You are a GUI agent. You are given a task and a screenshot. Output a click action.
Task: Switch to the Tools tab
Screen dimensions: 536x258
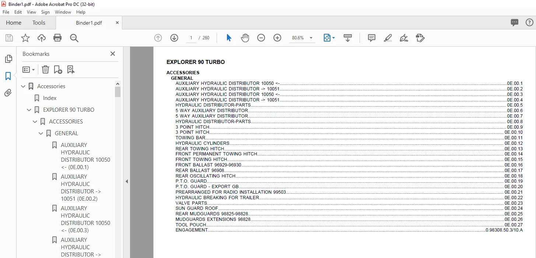[39, 22]
